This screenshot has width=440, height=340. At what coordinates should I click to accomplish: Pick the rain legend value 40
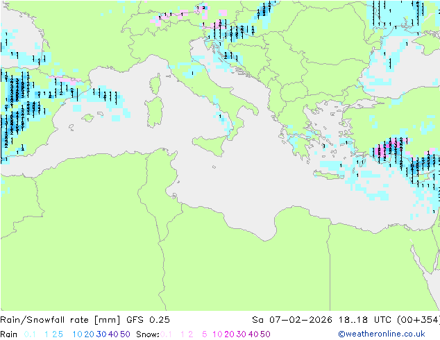113,334
